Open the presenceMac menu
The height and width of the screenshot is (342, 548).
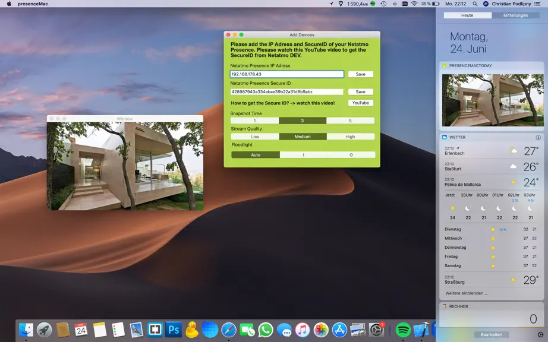33,4
